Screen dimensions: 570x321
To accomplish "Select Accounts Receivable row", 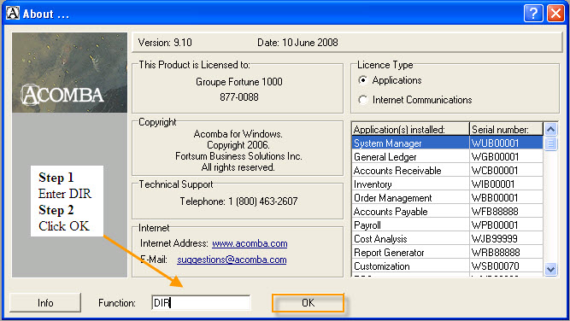I will [x=447, y=170].
